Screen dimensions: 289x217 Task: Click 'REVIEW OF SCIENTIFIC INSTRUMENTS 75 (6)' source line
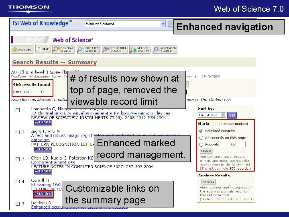[98, 118]
